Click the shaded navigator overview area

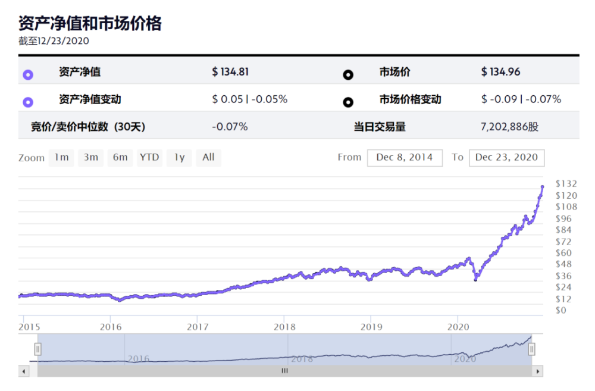click(x=284, y=349)
